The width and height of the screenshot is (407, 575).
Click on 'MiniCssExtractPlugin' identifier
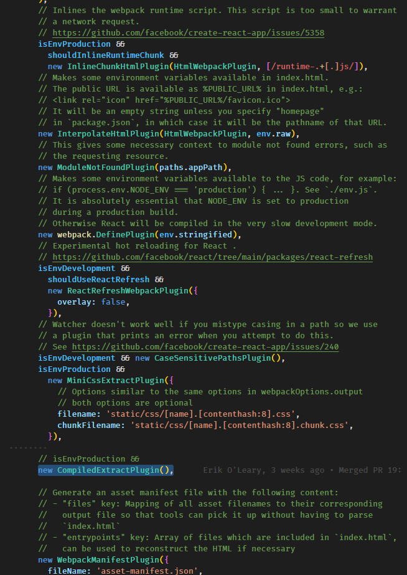point(115,380)
